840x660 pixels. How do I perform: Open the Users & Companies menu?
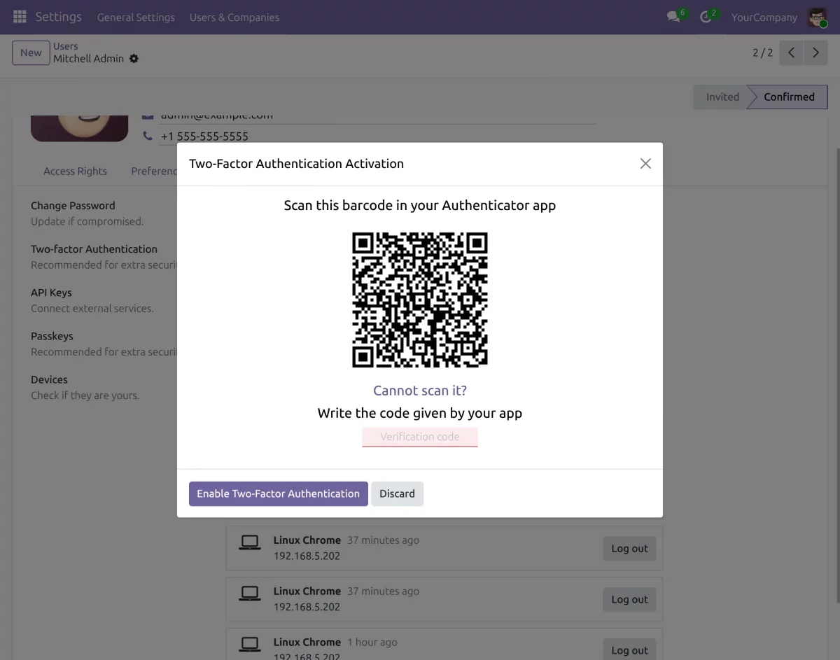[x=234, y=17]
